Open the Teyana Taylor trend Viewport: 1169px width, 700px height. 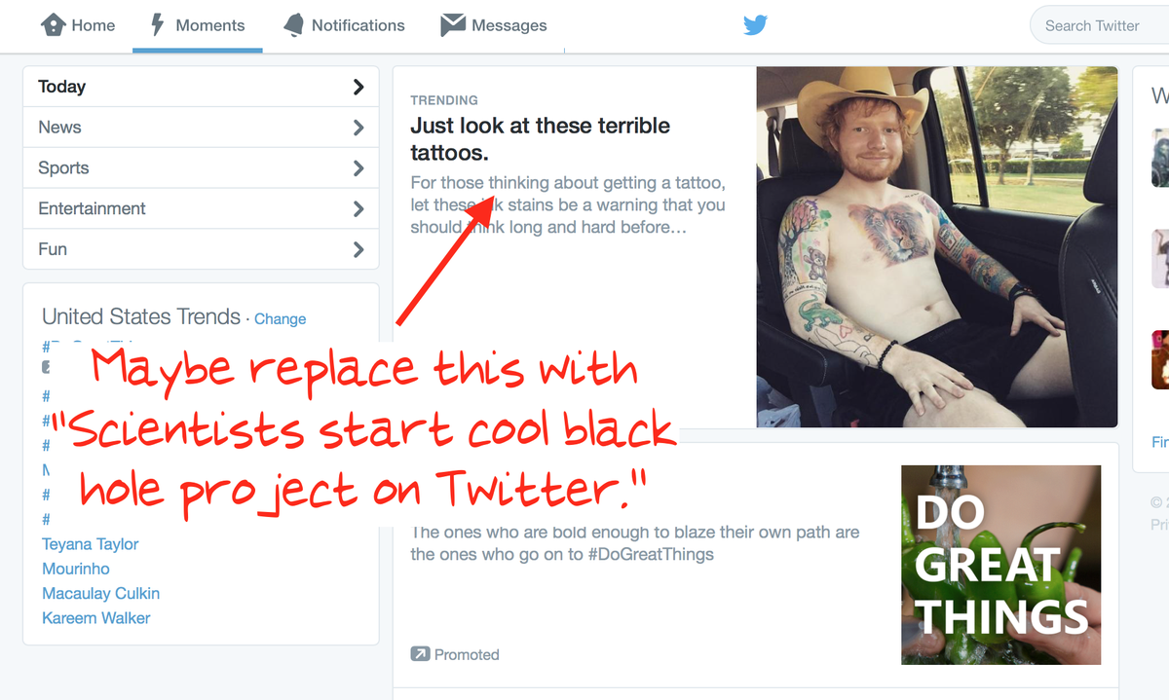pos(91,544)
